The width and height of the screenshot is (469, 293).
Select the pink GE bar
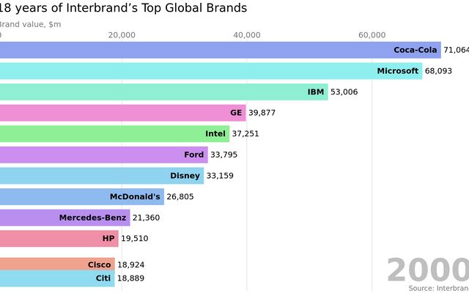tap(122, 113)
